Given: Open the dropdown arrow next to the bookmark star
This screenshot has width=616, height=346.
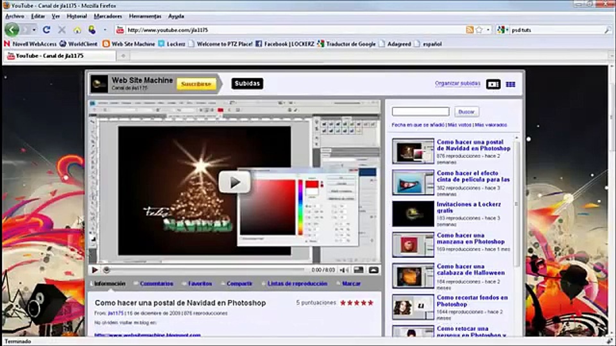Looking at the screenshot, I should coord(488,30).
